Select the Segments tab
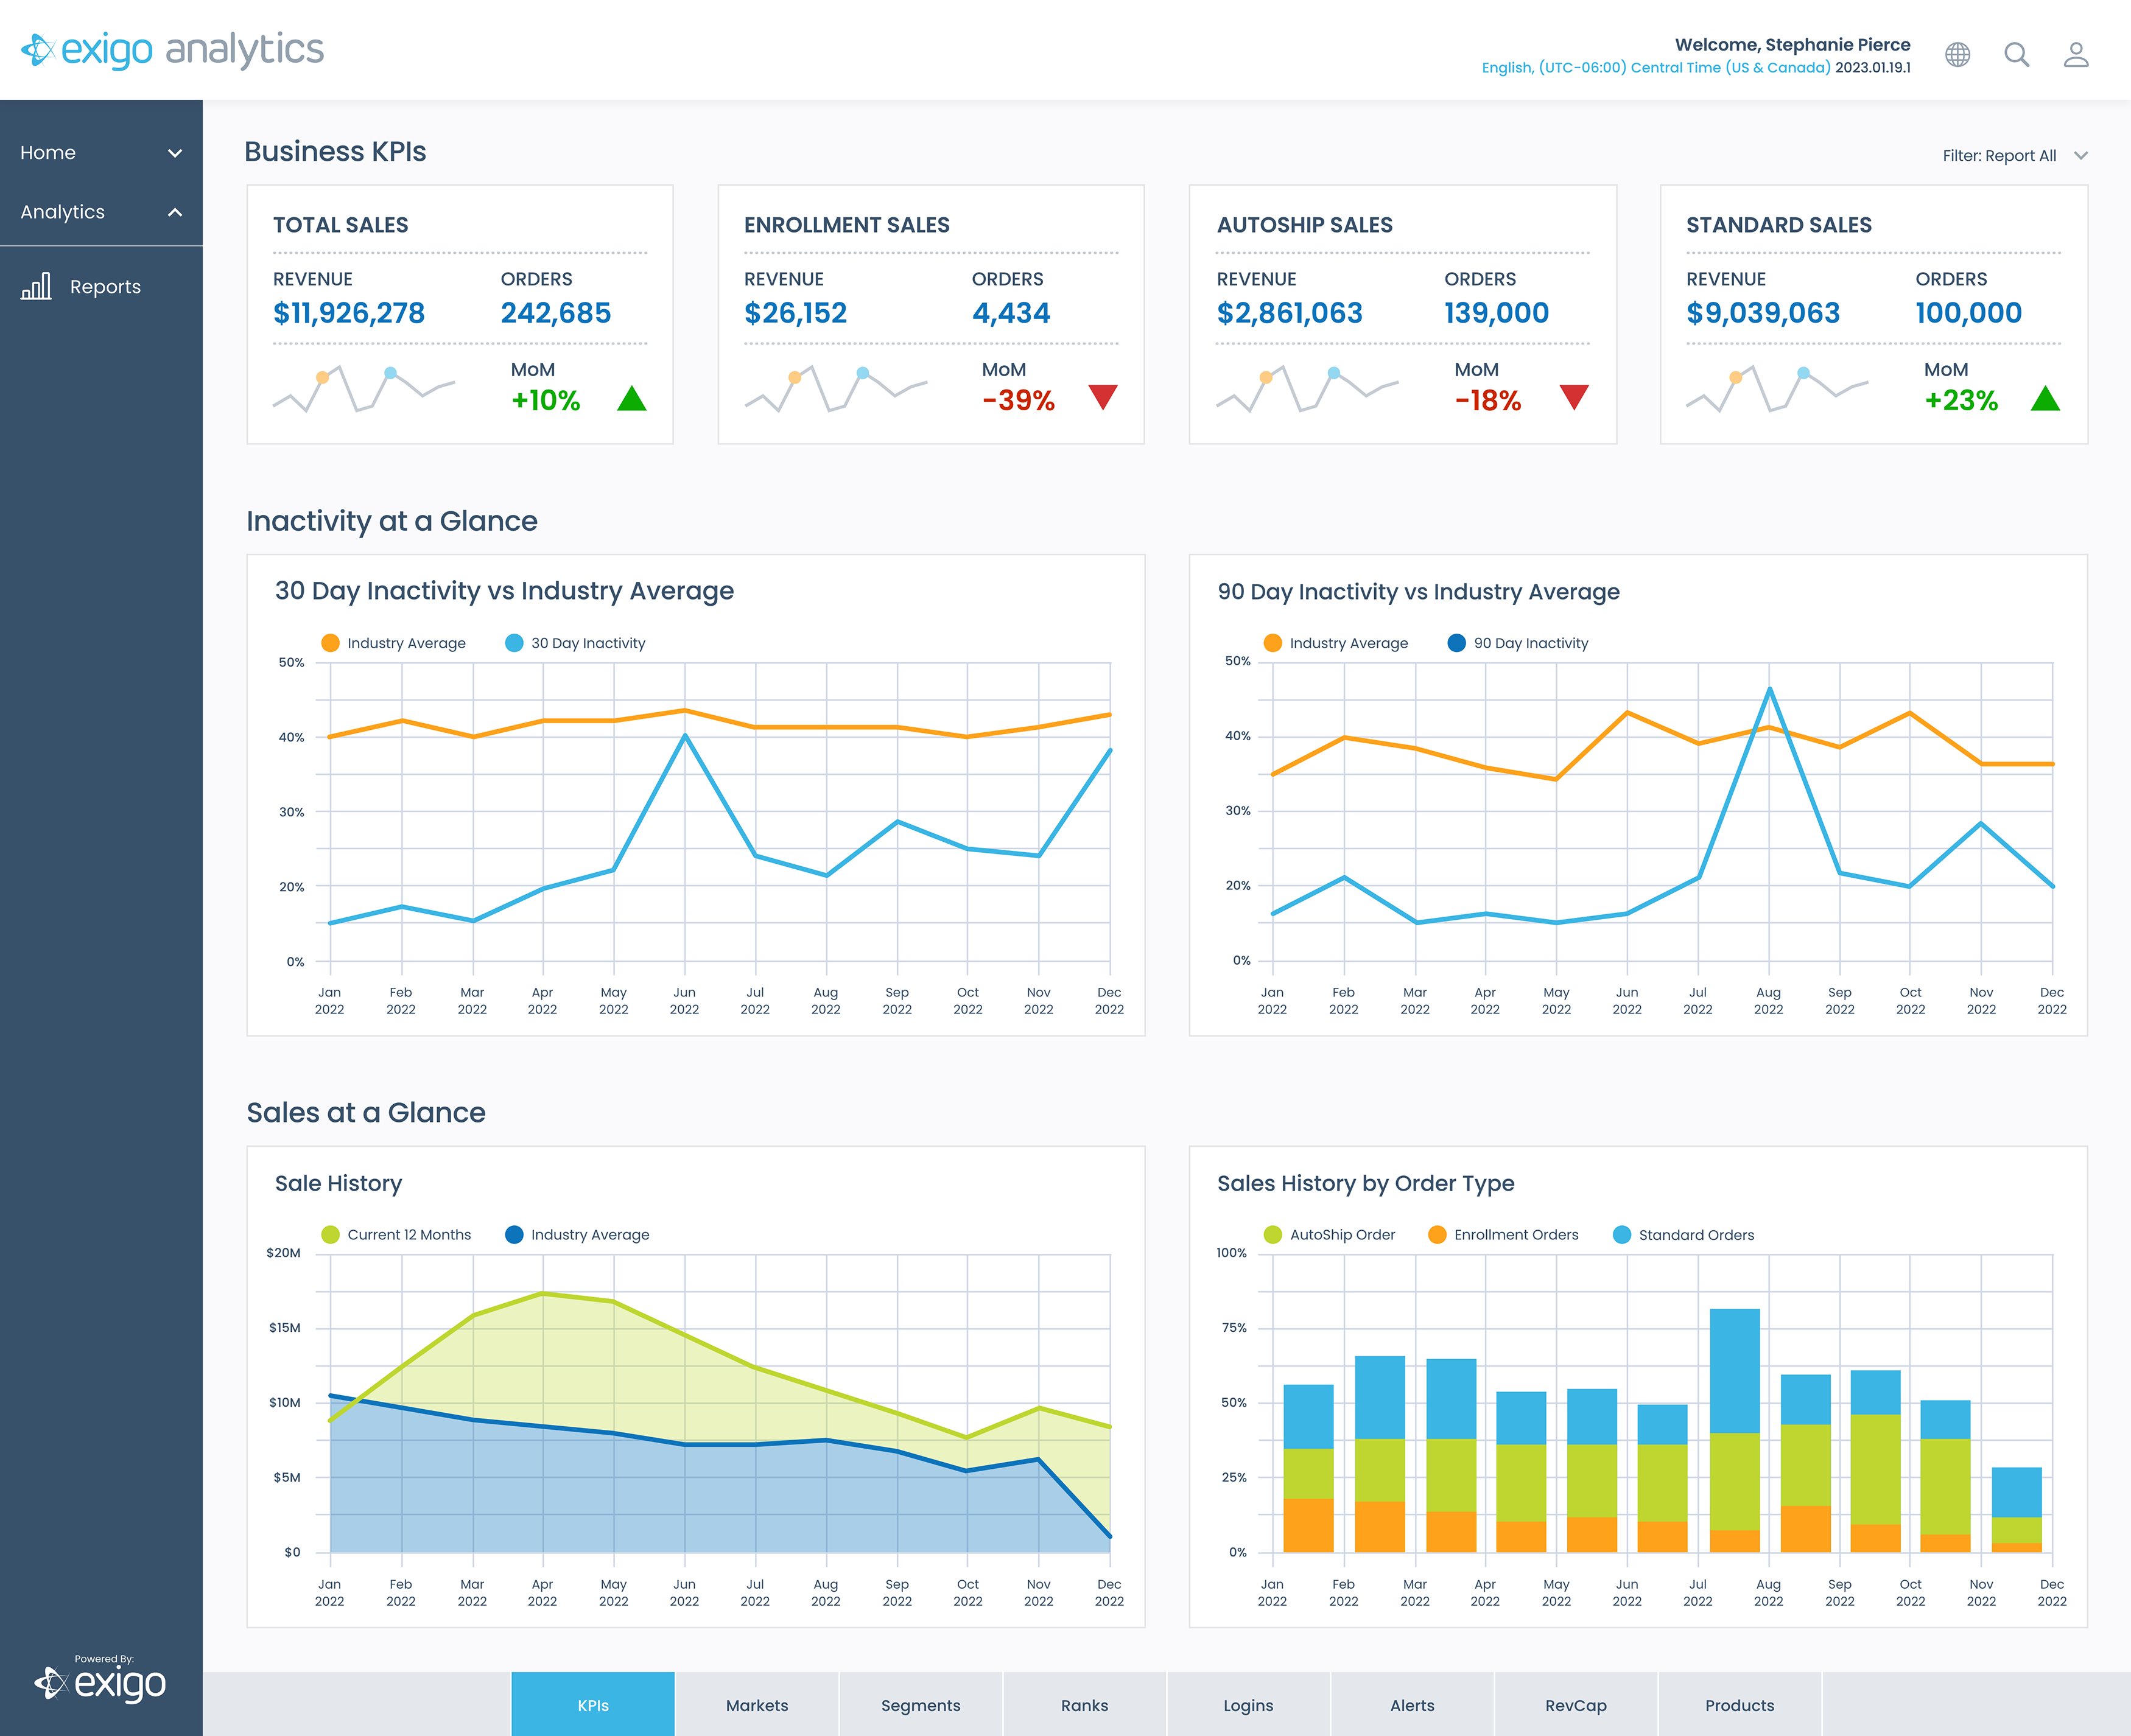Image resolution: width=2131 pixels, height=1736 pixels. pyautogui.click(x=919, y=1704)
